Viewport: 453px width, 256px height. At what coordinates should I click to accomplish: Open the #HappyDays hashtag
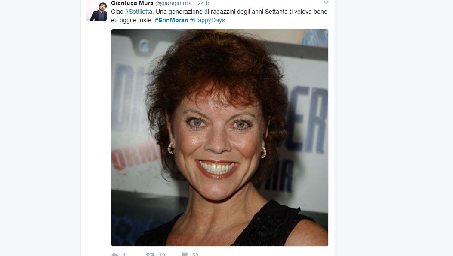click(x=207, y=21)
